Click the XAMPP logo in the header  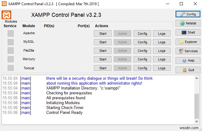point(6,15)
